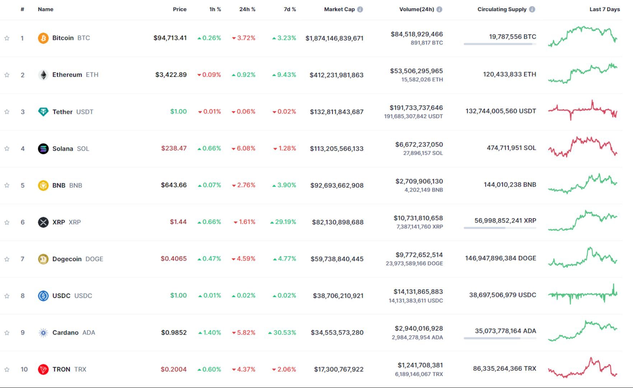The image size is (633, 388).
Task: Sort the table by Price column
Action: 180,9
